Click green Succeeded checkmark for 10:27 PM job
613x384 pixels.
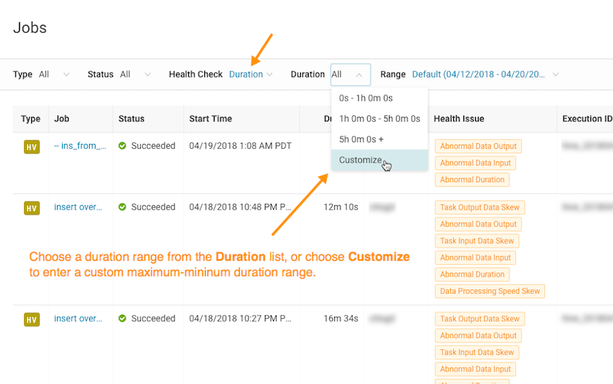[123, 319]
